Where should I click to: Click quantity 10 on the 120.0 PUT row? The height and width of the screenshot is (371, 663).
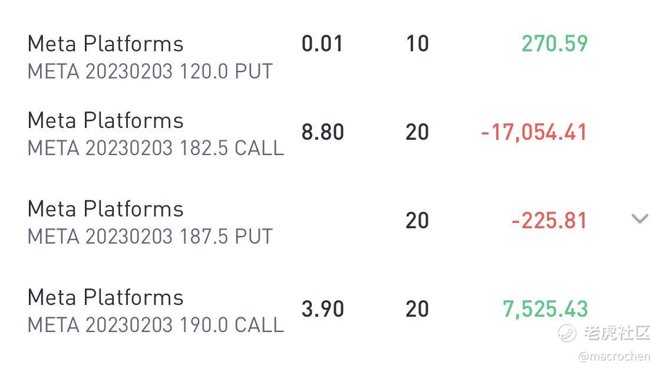(x=417, y=44)
